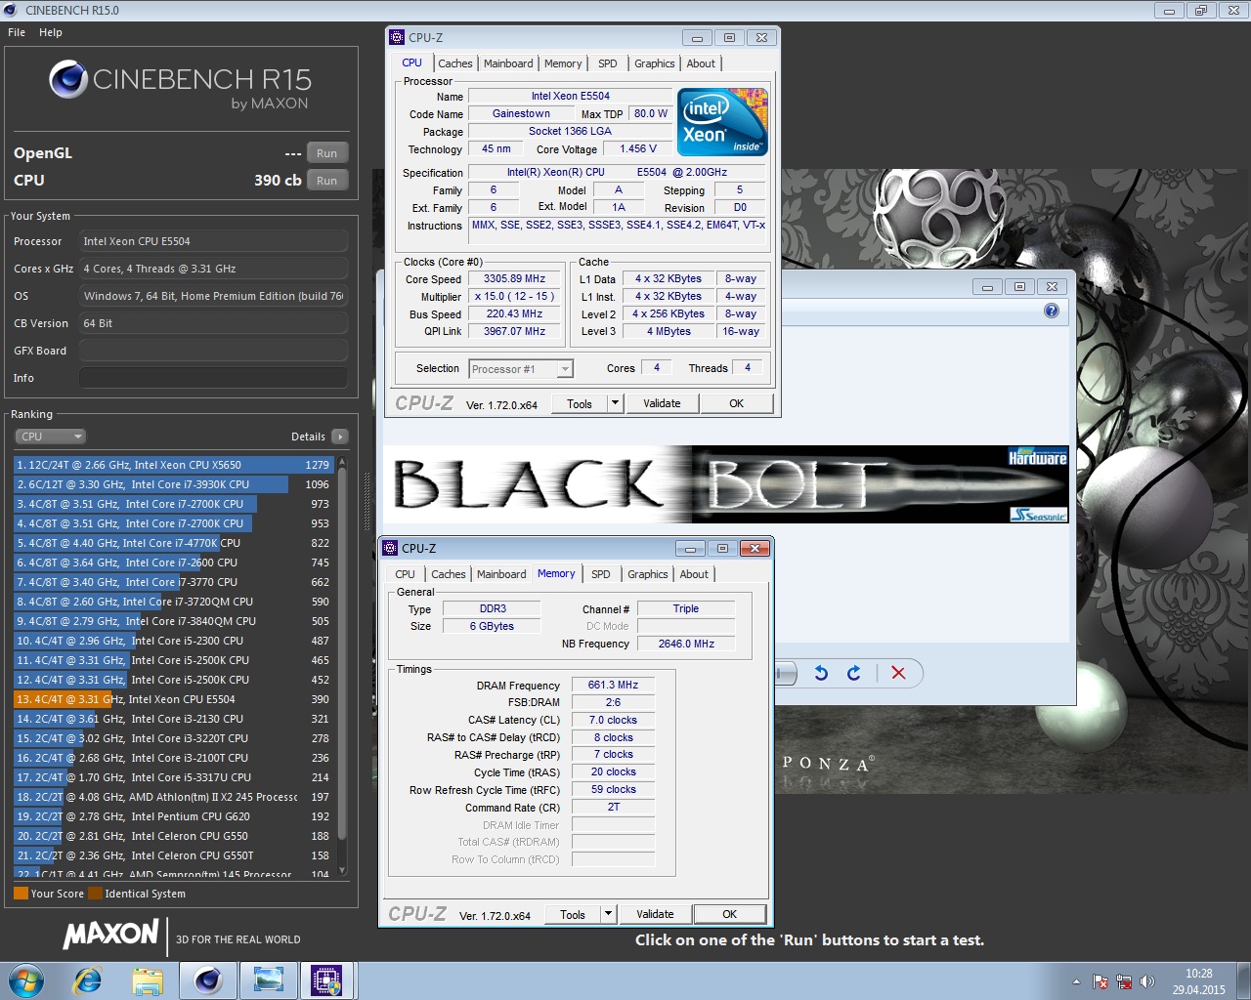Click the Your Score orange legend swatch
1251x1000 pixels.
point(21,894)
